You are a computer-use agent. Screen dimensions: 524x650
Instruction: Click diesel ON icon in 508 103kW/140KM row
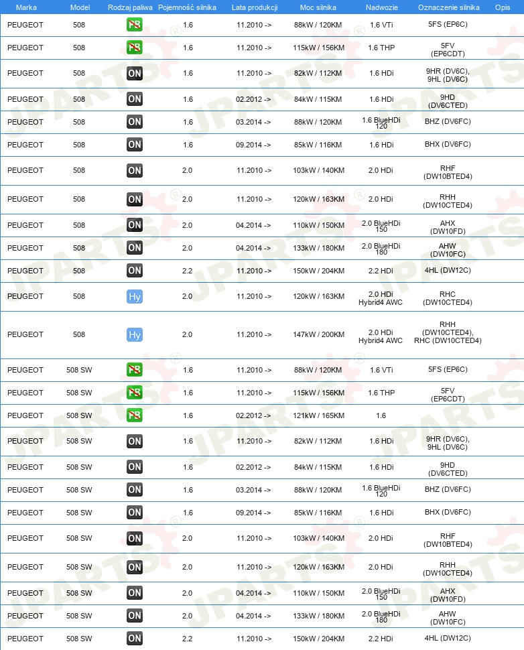(x=134, y=170)
